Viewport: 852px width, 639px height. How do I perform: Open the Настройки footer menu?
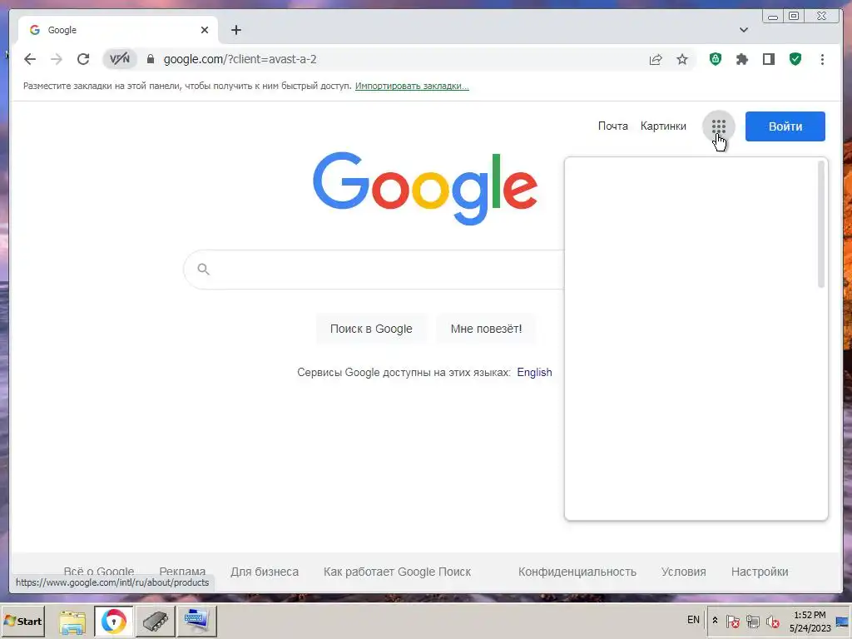(759, 572)
